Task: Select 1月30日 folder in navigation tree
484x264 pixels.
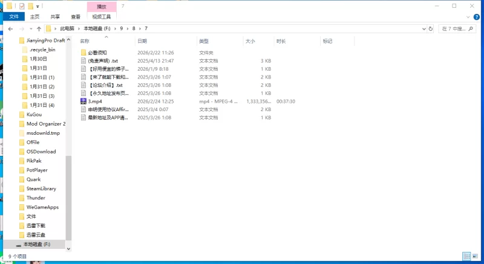Action: click(35, 59)
